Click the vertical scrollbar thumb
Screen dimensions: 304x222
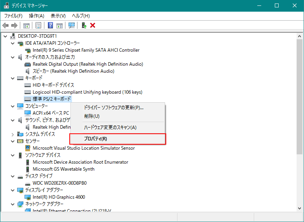299,97
